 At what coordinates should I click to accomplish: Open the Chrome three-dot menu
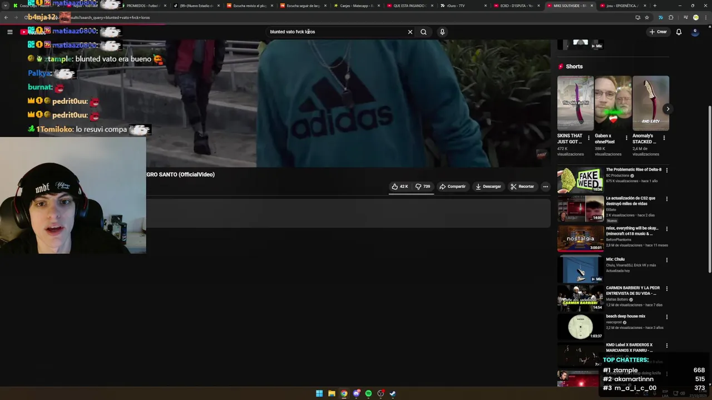(706, 17)
